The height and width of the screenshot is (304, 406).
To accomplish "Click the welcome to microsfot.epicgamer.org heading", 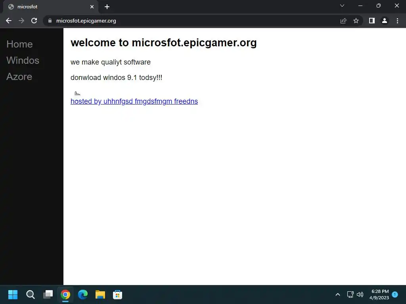I will [164, 43].
